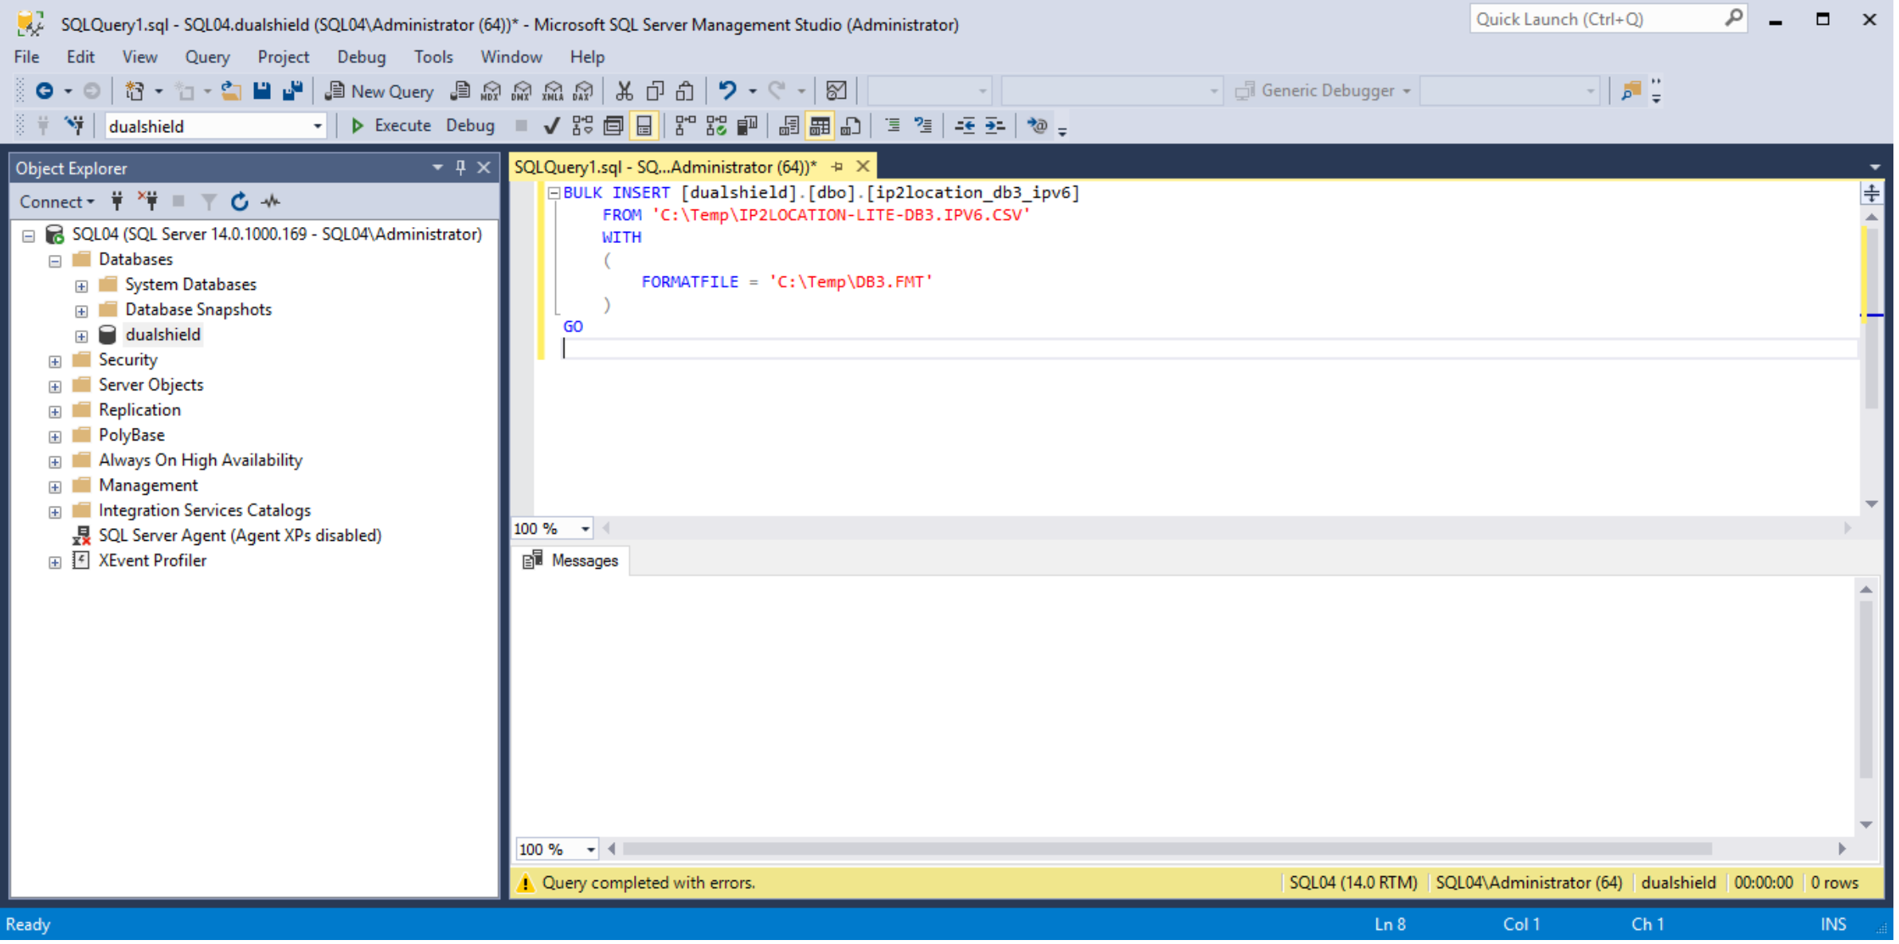Image resolution: width=1899 pixels, height=944 pixels.
Task: Open the Query menu
Action: [207, 57]
